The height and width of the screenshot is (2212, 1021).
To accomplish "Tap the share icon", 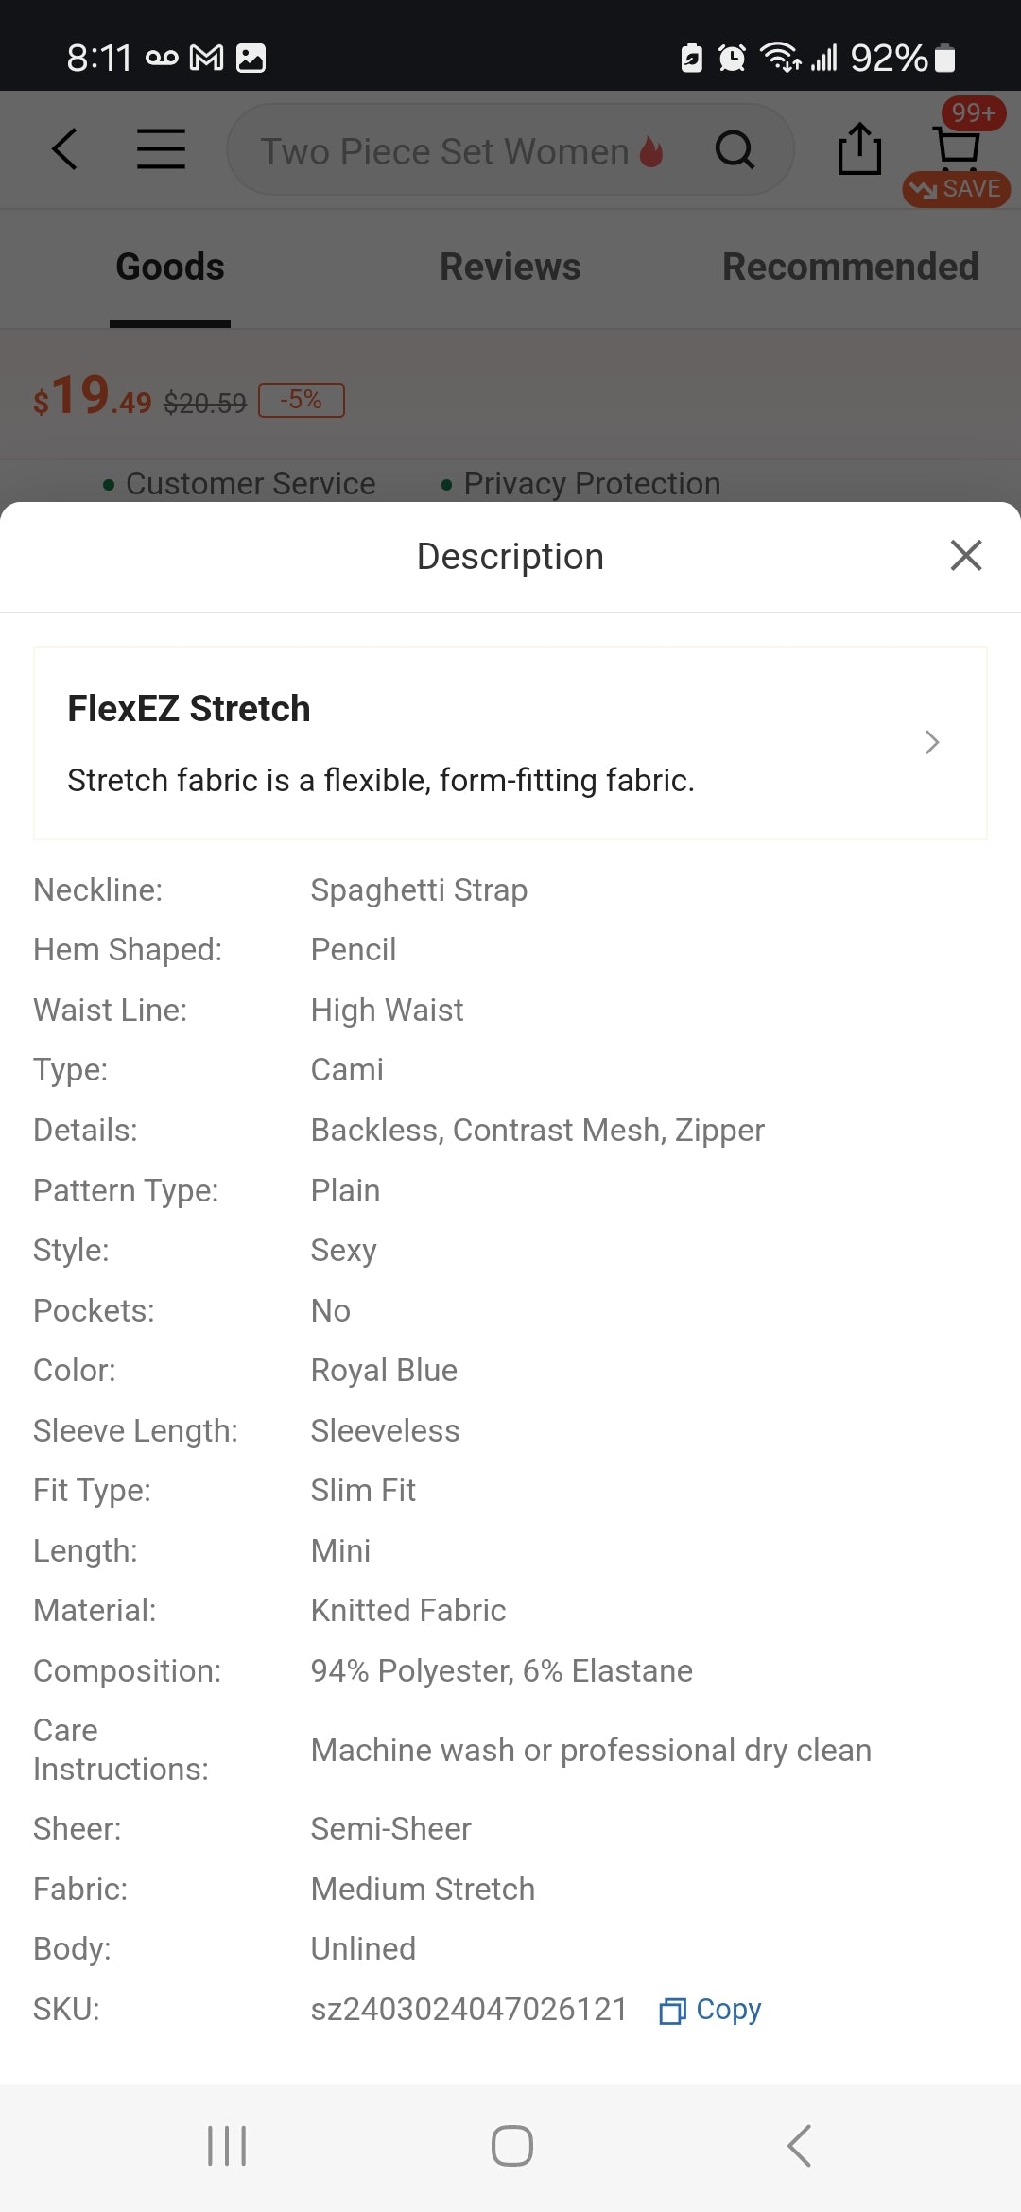I will click(x=859, y=149).
